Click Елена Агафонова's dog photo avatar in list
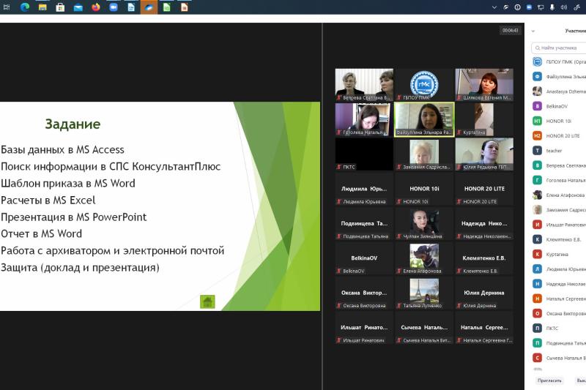Image resolution: width=586 pixels, height=390 pixels. (x=537, y=195)
